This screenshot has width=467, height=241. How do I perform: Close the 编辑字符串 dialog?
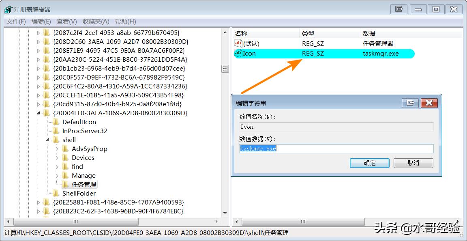point(429,103)
